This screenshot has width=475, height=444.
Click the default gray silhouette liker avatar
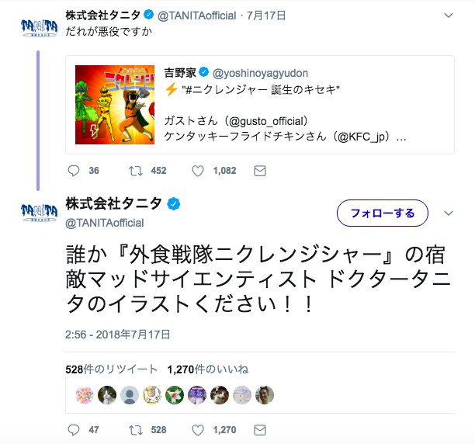[130, 395]
